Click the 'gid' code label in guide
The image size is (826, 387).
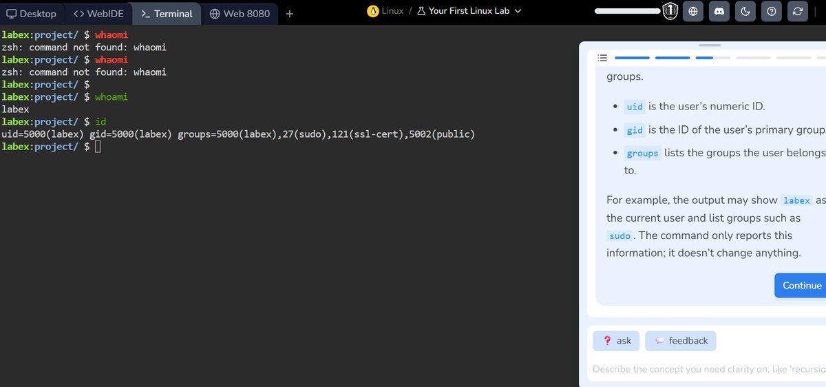(635, 130)
